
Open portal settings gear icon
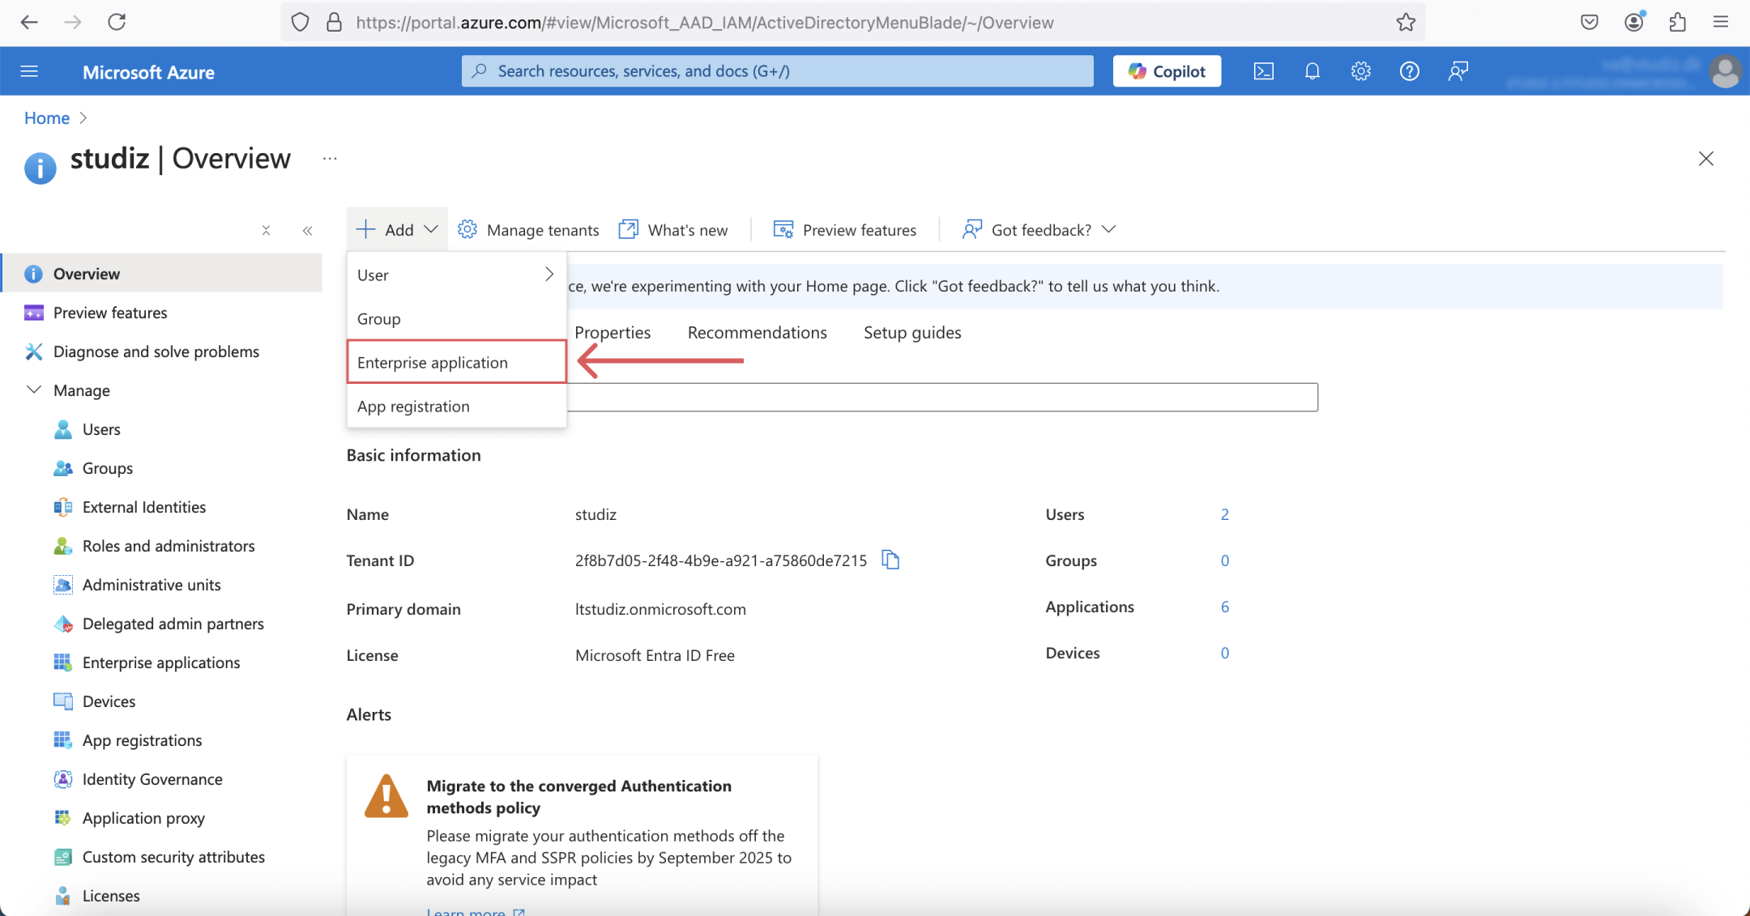coord(1361,71)
